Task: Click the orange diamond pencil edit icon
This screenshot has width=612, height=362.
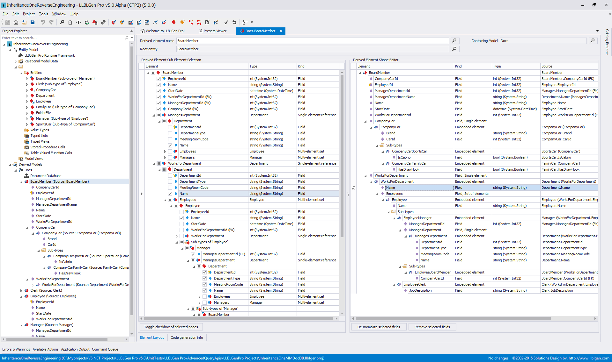Action: (x=122, y=22)
